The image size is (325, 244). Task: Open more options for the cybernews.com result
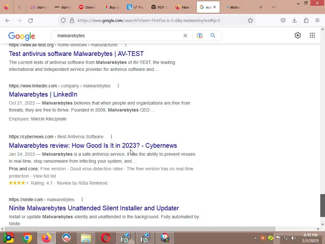pyautogui.click(x=111, y=137)
